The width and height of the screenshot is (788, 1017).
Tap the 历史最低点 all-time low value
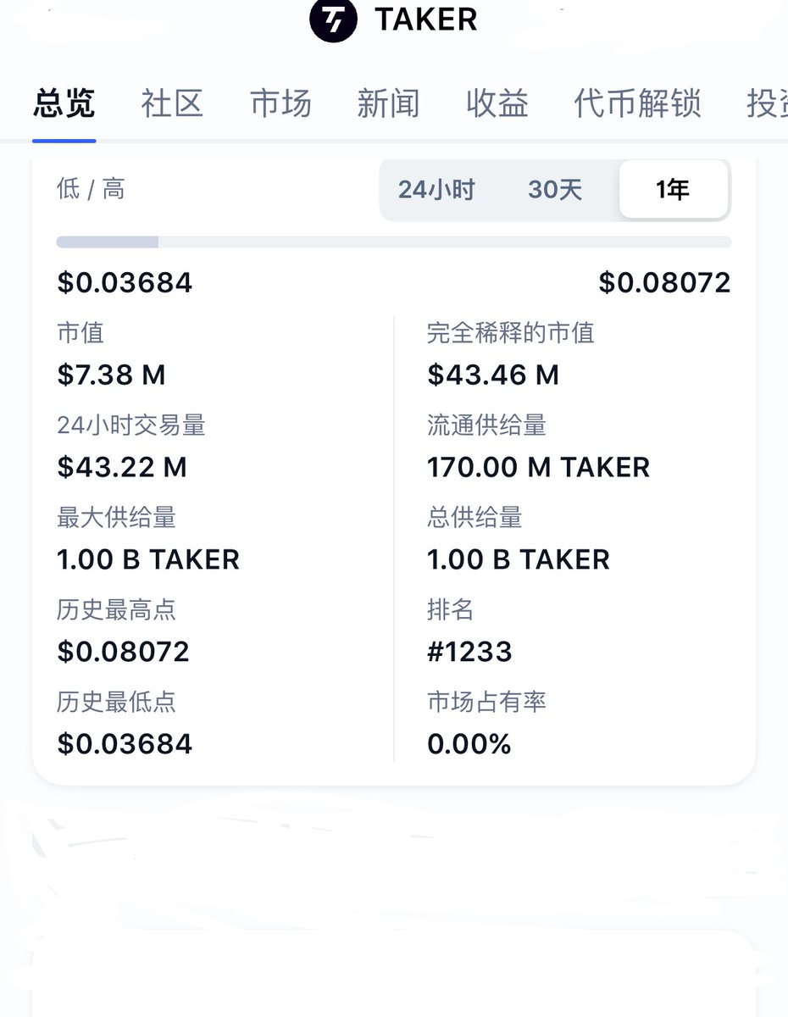(125, 744)
